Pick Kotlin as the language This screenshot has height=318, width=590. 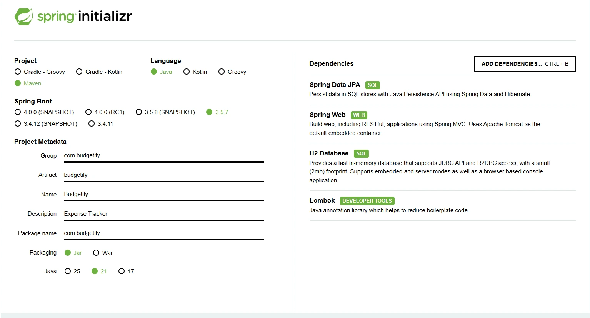pyautogui.click(x=187, y=72)
